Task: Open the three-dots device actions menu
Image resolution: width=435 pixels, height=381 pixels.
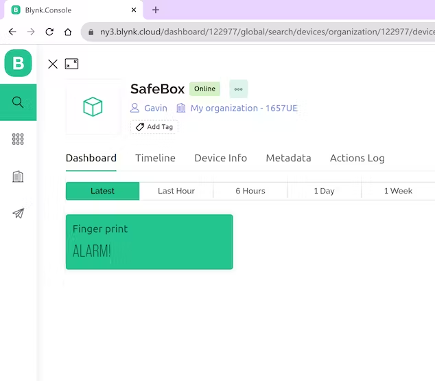Action: [238, 89]
